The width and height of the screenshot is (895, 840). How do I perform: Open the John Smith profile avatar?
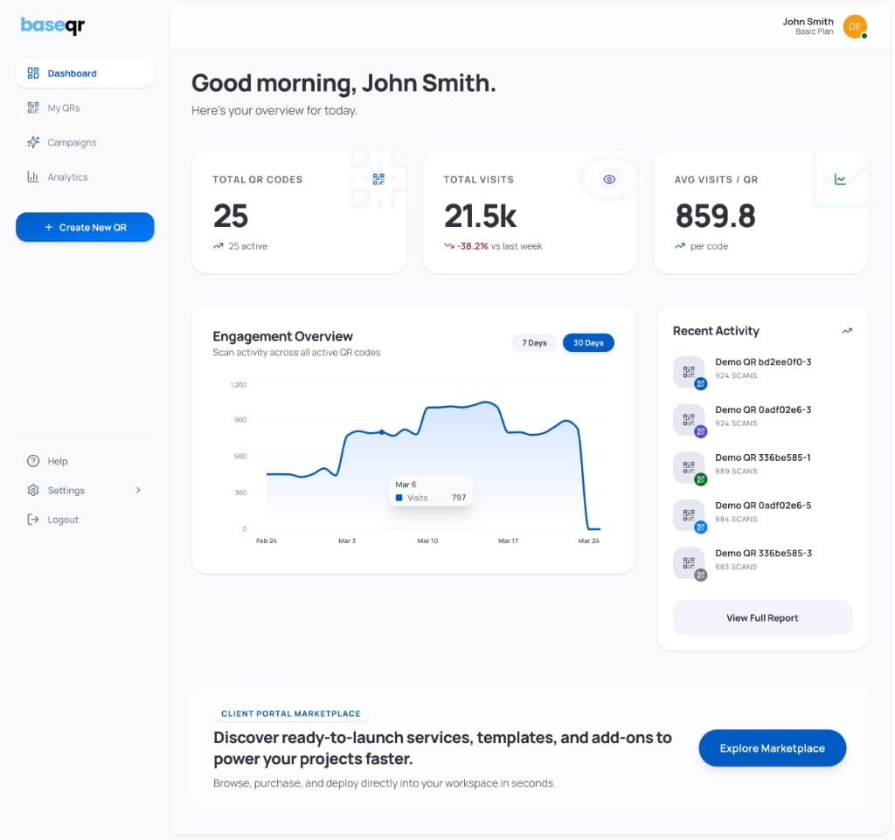(x=855, y=26)
